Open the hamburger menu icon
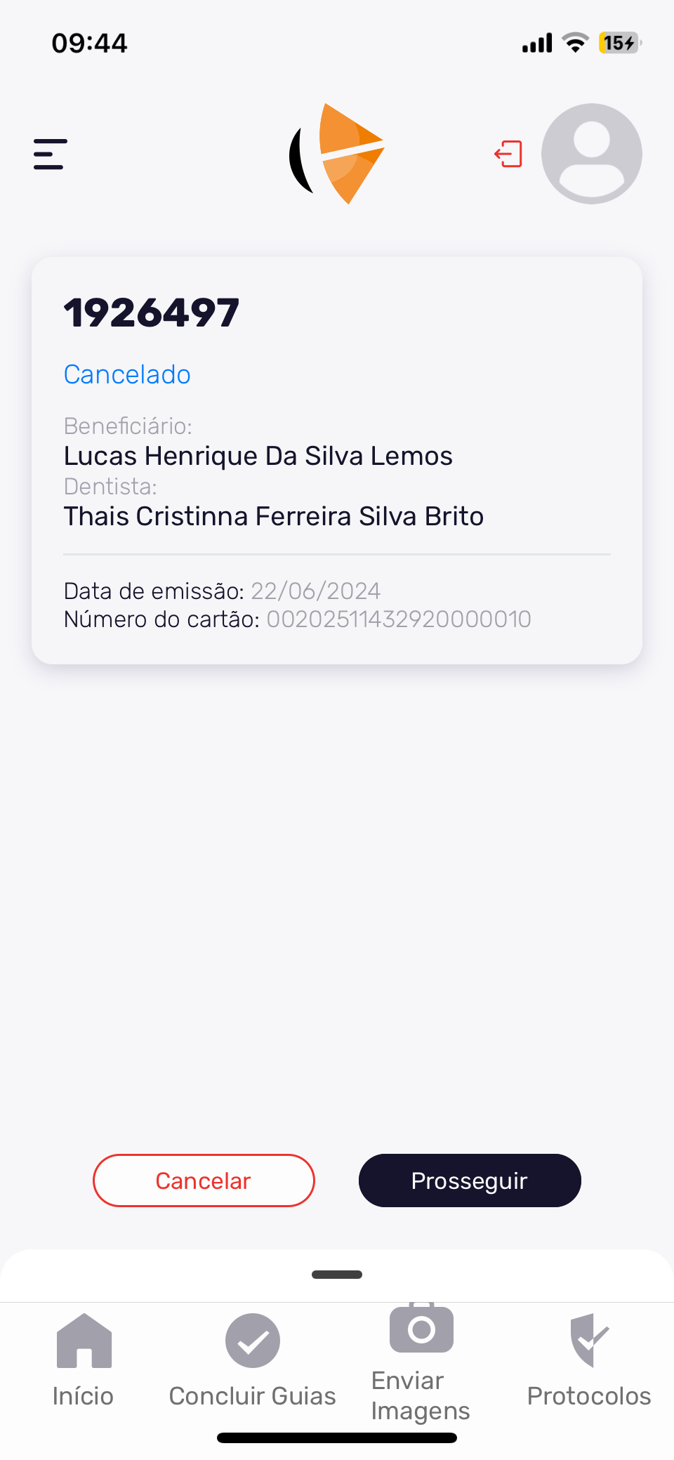This screenshot has width=674, height=1460. pyautogui.click(x=51, y=154)
